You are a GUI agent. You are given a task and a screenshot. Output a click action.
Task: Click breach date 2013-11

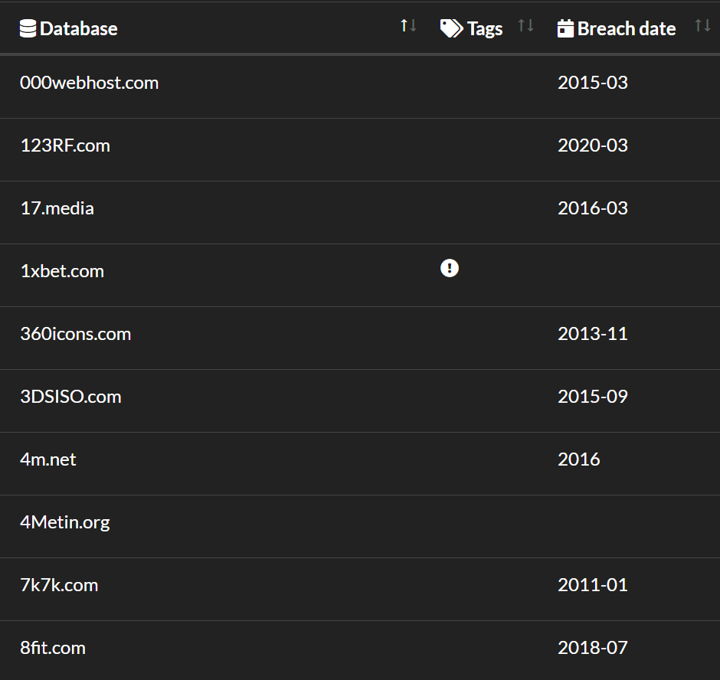592,334
